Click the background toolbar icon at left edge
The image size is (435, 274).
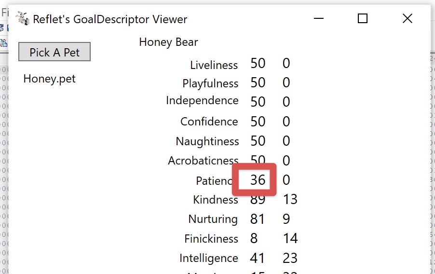[x=3, y=43]
